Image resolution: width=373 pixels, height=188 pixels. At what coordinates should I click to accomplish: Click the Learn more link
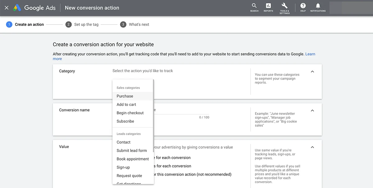(x=310, y=54)
